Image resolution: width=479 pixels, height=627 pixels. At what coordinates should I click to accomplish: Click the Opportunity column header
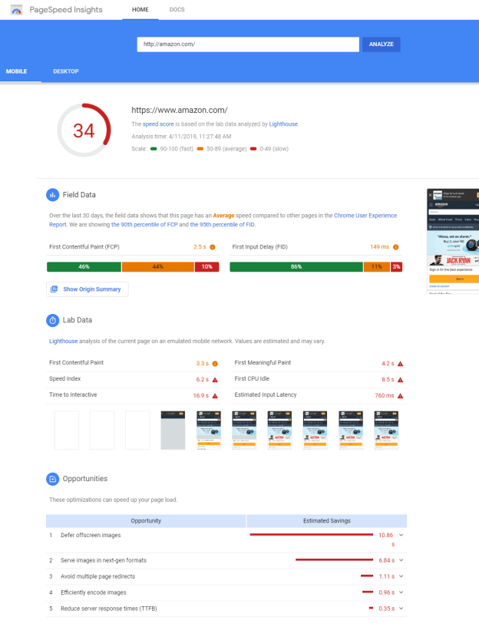pos(146,520)
